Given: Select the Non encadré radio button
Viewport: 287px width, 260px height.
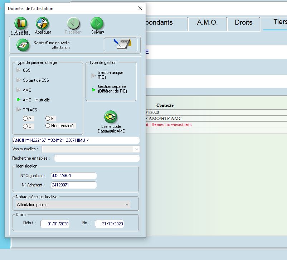Looking at the screenshot, I should tap(48, 126).
